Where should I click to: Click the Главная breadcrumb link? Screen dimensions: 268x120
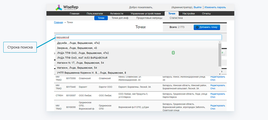(x=59, y=22)
